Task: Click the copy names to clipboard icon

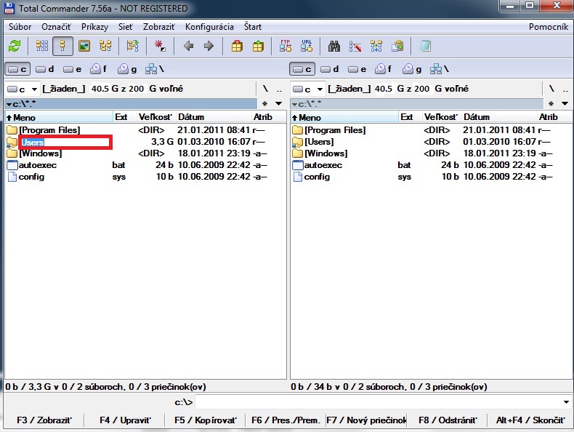Action: [397, 46]
